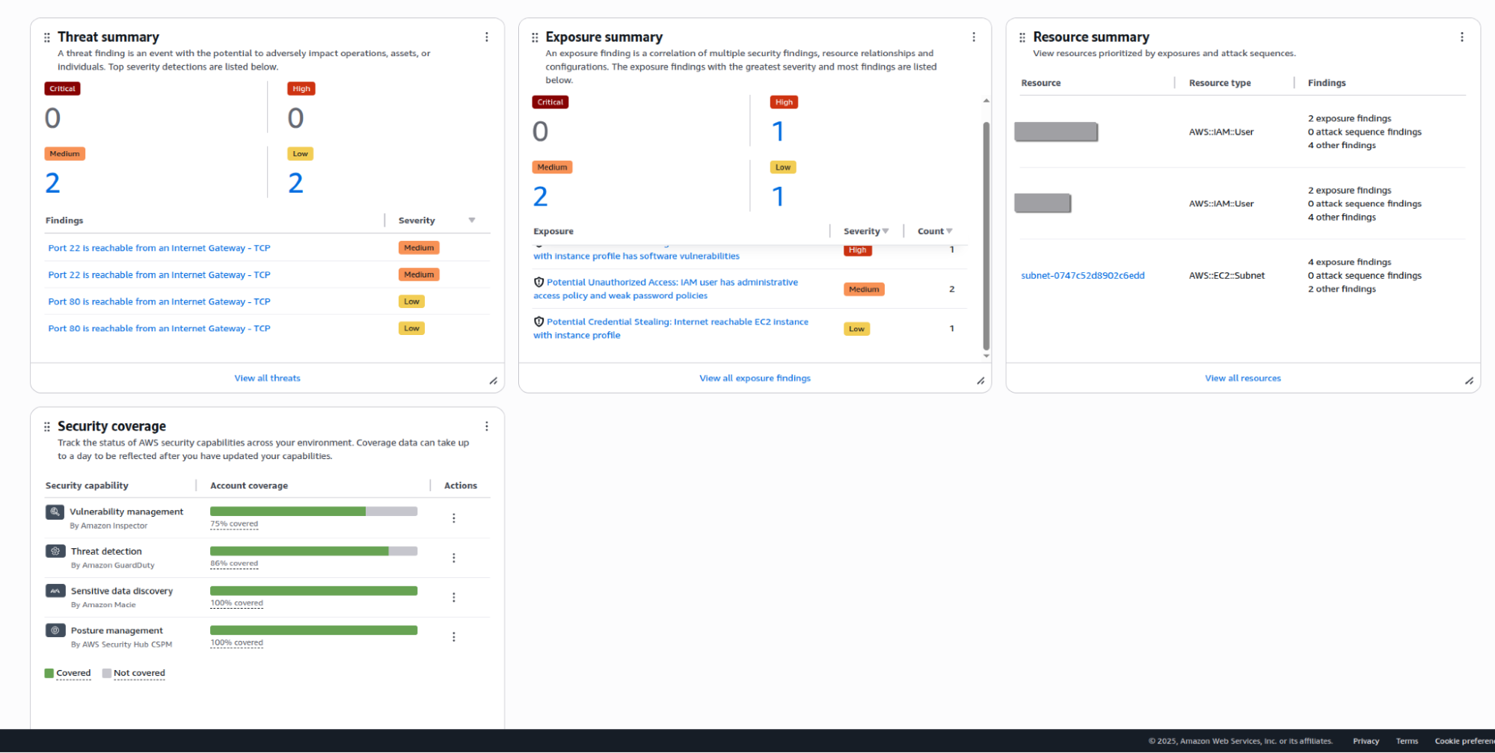The width and height of the screenshot is (1495, 753).
Task: Click the View all threats link
Action: [267, 378]
